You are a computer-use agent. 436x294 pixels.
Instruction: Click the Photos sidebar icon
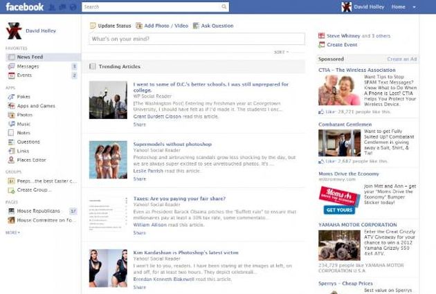[x=11, y=115]
